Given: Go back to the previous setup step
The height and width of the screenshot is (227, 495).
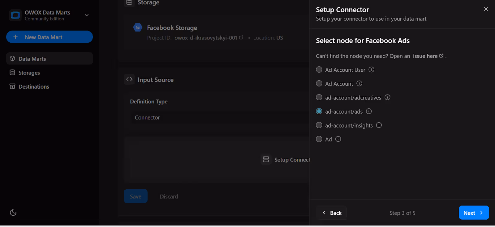Looking at the screenshot, I should point(332,213).
